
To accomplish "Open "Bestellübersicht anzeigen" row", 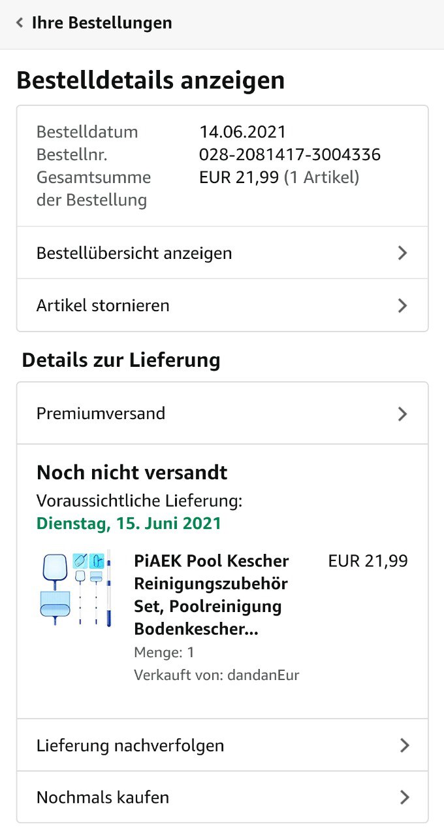I will point(135,253).
